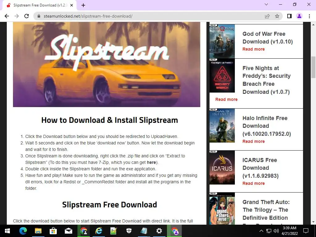Click Read more under Five Nights at Freddy's
316x237 pixels.
(226, 99)
